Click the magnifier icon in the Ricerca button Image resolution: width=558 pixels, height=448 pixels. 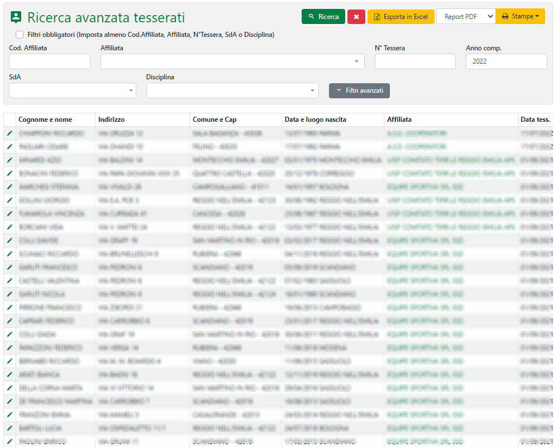click(311, 17)
